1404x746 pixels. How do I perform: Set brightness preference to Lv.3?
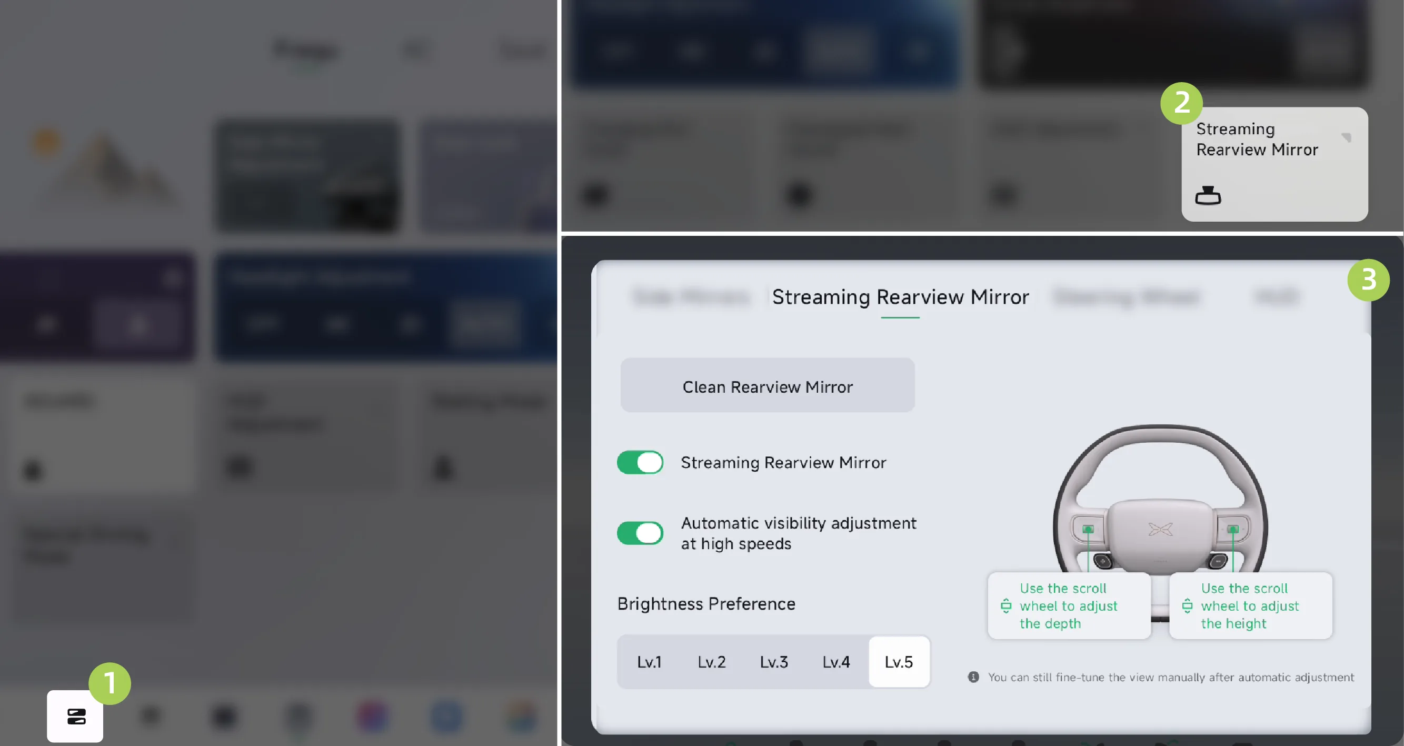tap(774, 662)
